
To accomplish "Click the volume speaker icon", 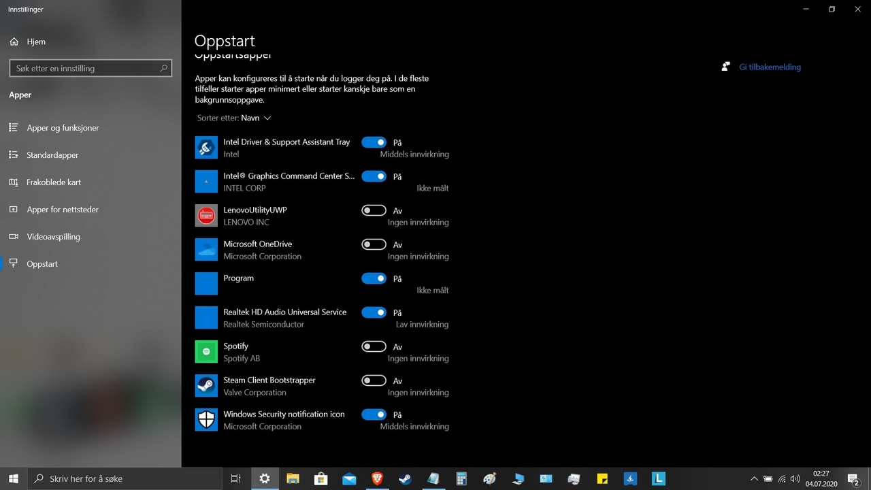I will [x=795, y=478].
